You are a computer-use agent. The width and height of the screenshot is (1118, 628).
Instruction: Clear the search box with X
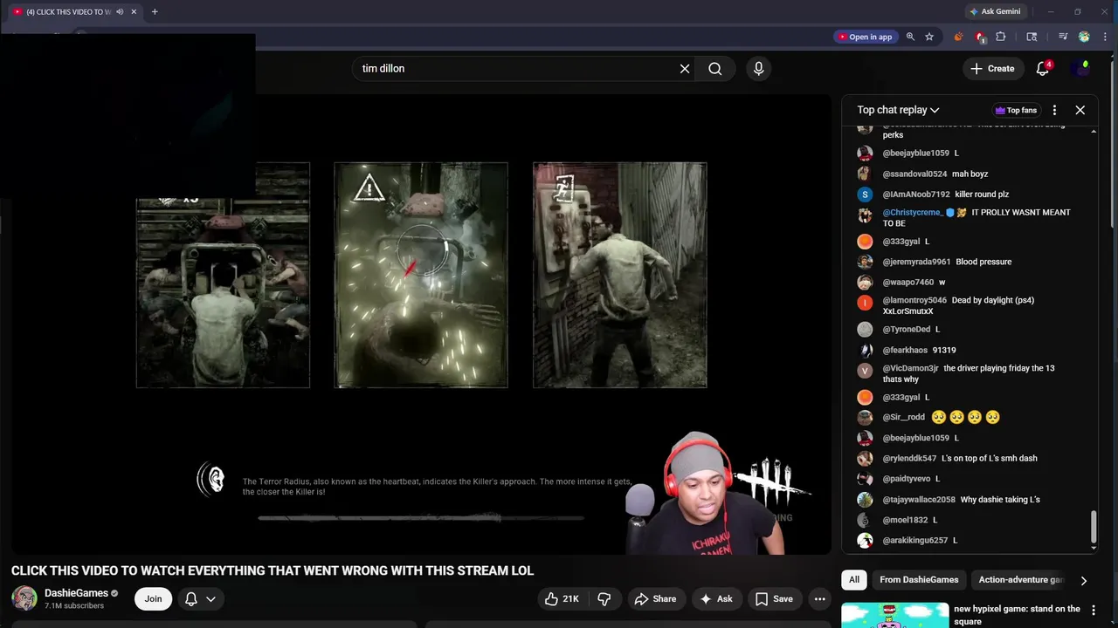[x=685, y=68]
